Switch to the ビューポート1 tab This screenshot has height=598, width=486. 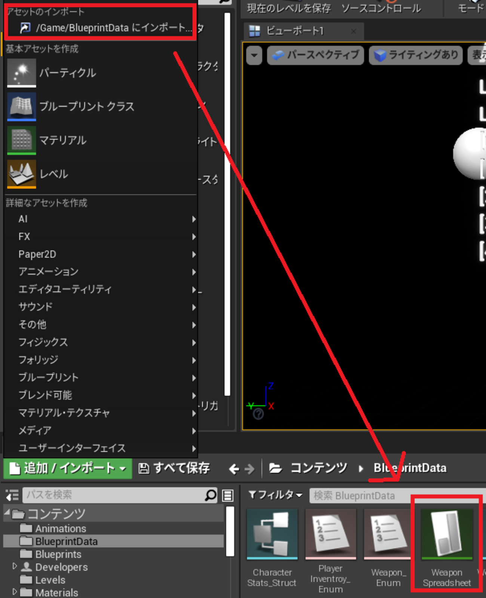[x=303, y=31]
